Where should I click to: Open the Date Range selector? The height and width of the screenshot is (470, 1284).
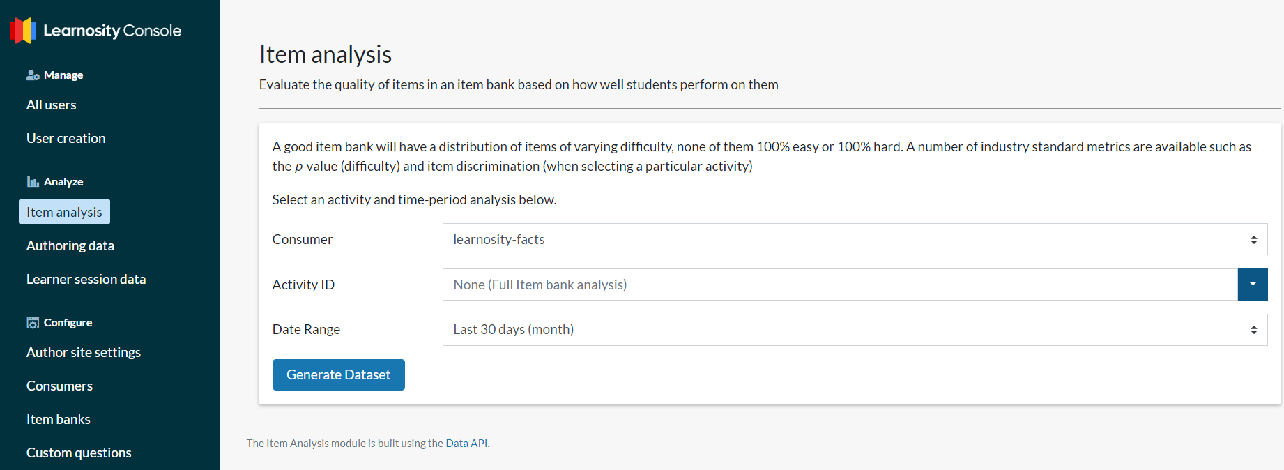(855, 330)
